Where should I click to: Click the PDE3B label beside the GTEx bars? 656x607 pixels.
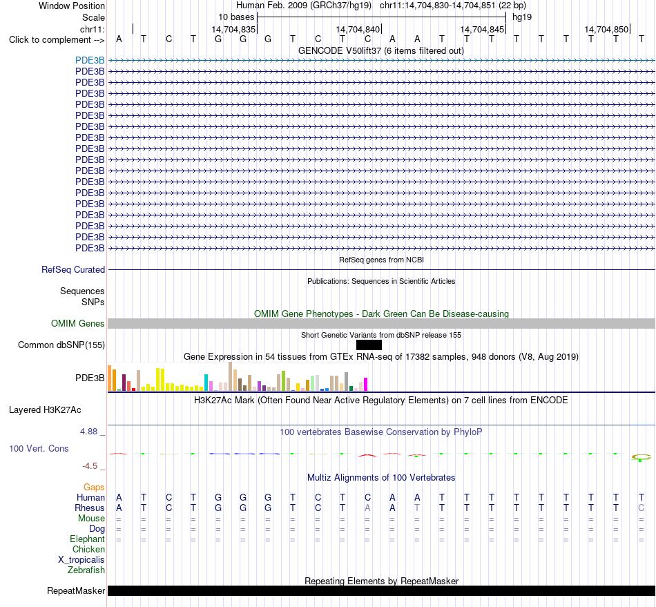(90, 378)
